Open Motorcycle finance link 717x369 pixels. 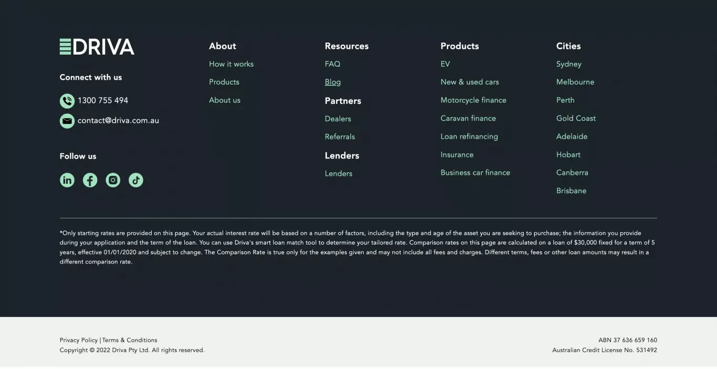pos(473,100)
